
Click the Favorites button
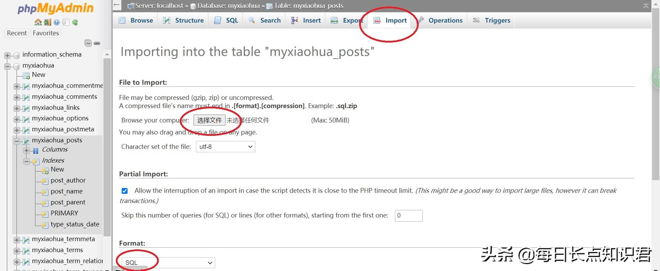(x=46, y=33)
